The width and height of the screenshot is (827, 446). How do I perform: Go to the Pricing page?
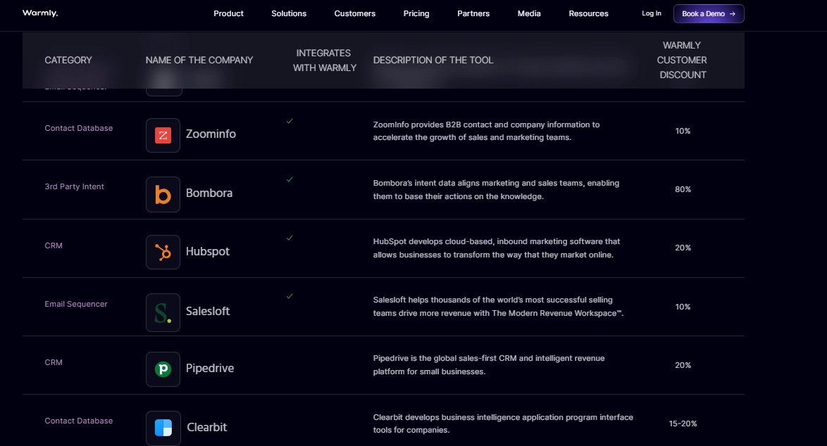(416, 13)
